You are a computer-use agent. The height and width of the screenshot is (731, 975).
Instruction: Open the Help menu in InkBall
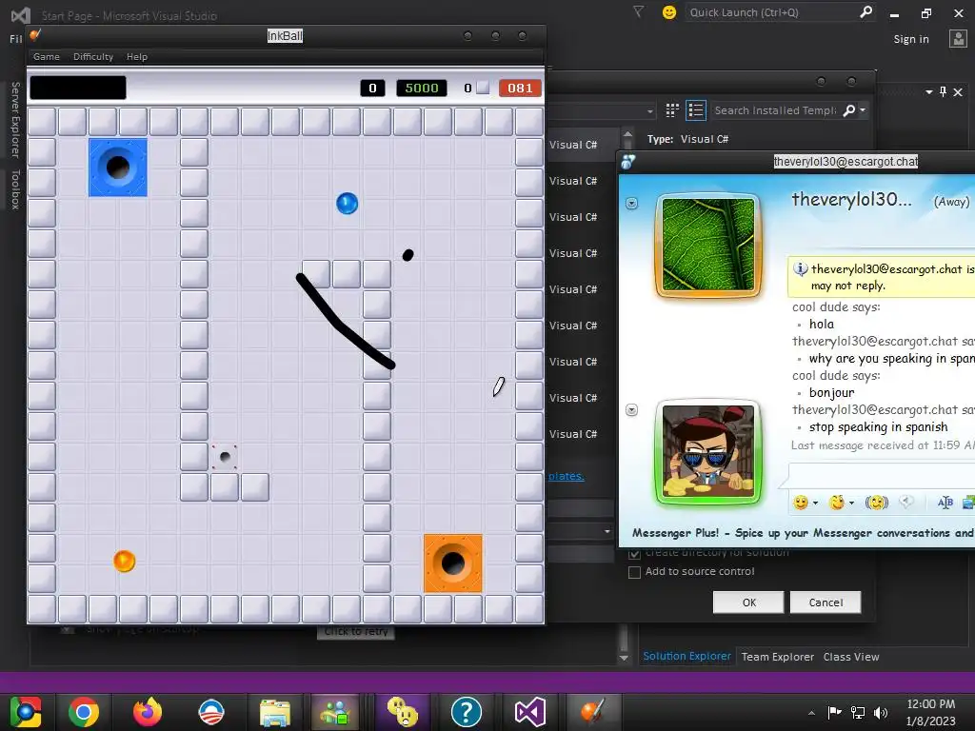click(x=137, y=56)
